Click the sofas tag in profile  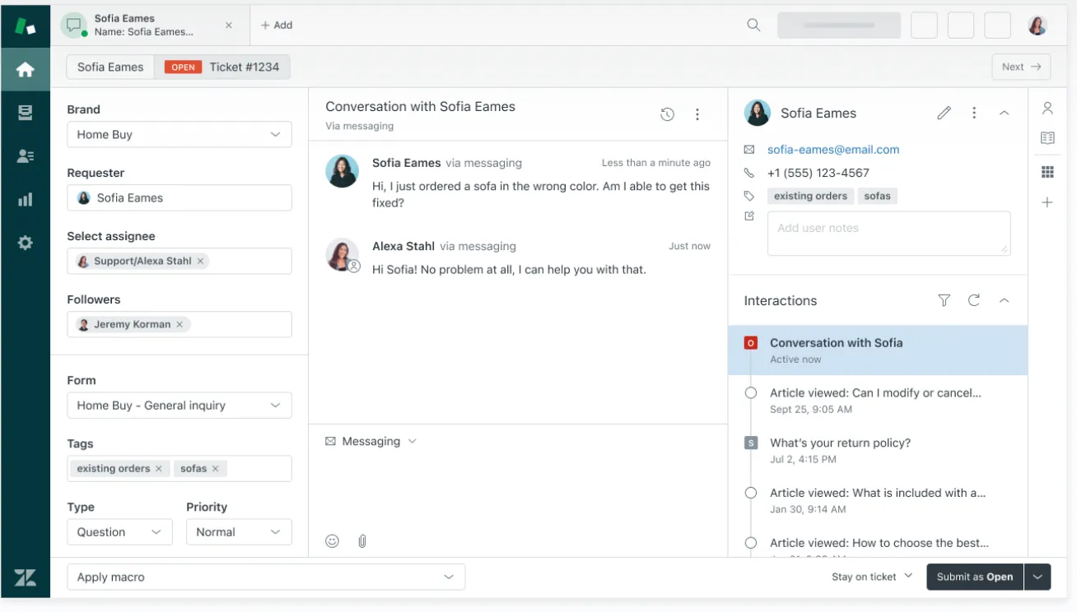pyautogui.click(x=878, y=196)
